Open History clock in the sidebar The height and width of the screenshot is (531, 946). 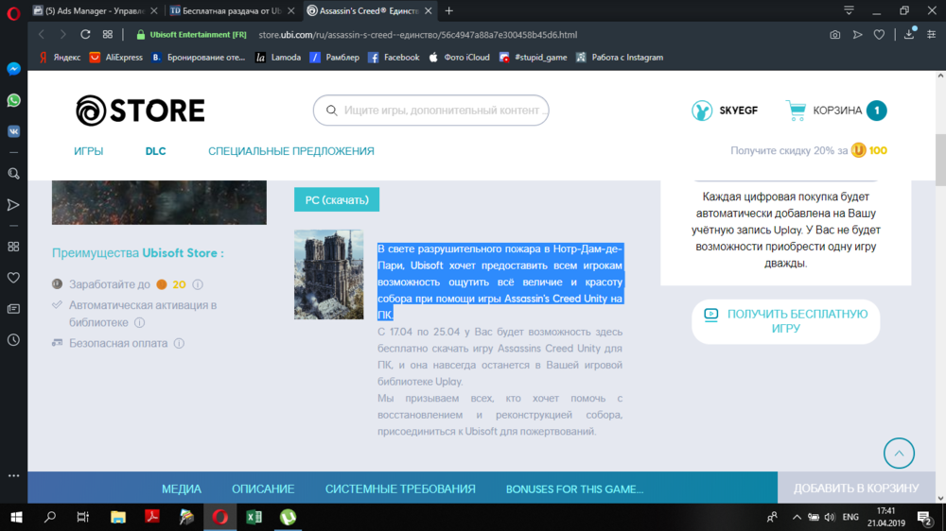click(13, 340)
